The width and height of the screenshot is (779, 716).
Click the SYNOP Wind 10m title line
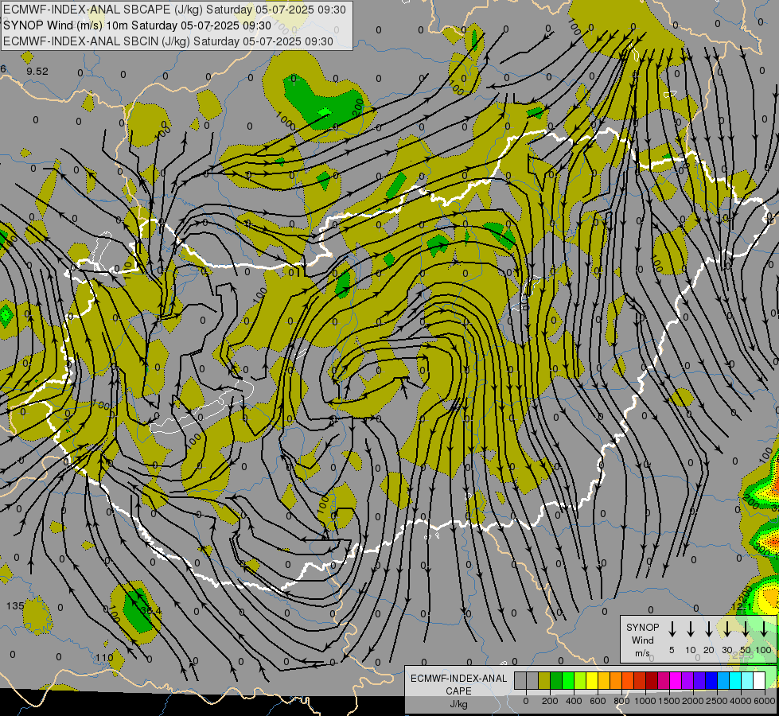[137, 25]
